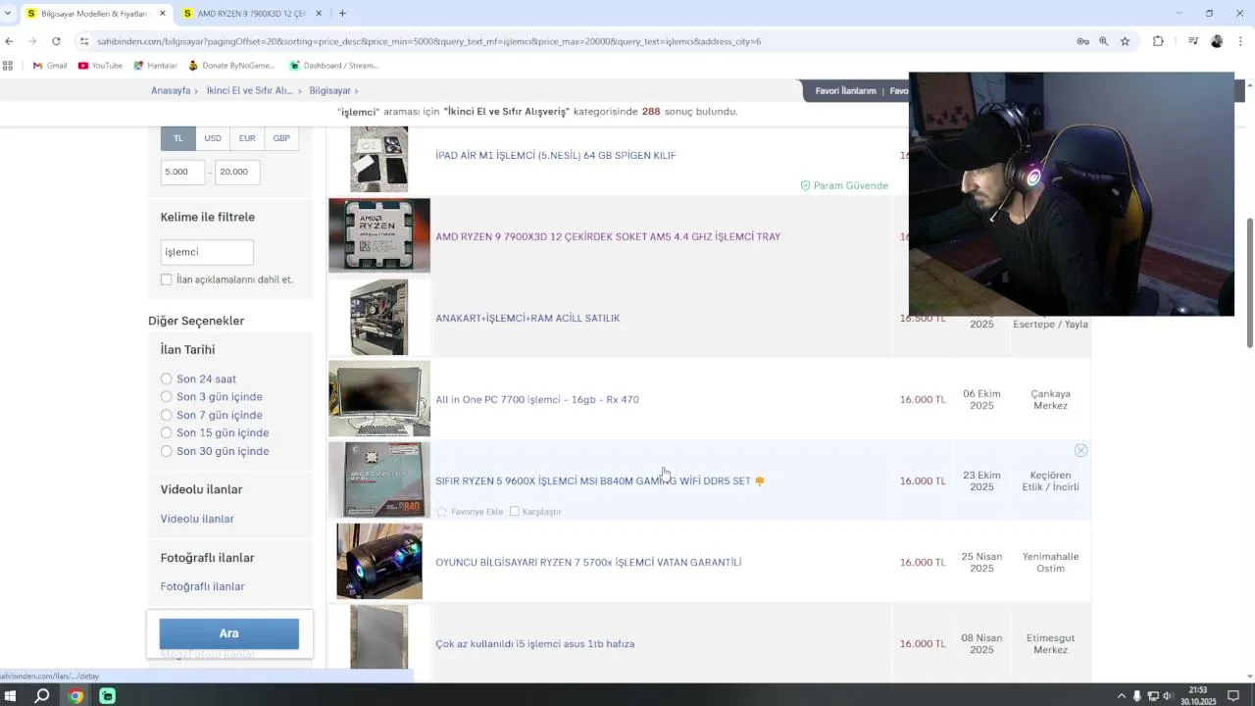Open Chrome three-dot menu
Image resolution: width=1255 pixels, height=706 pixels.
(1240, 41)
